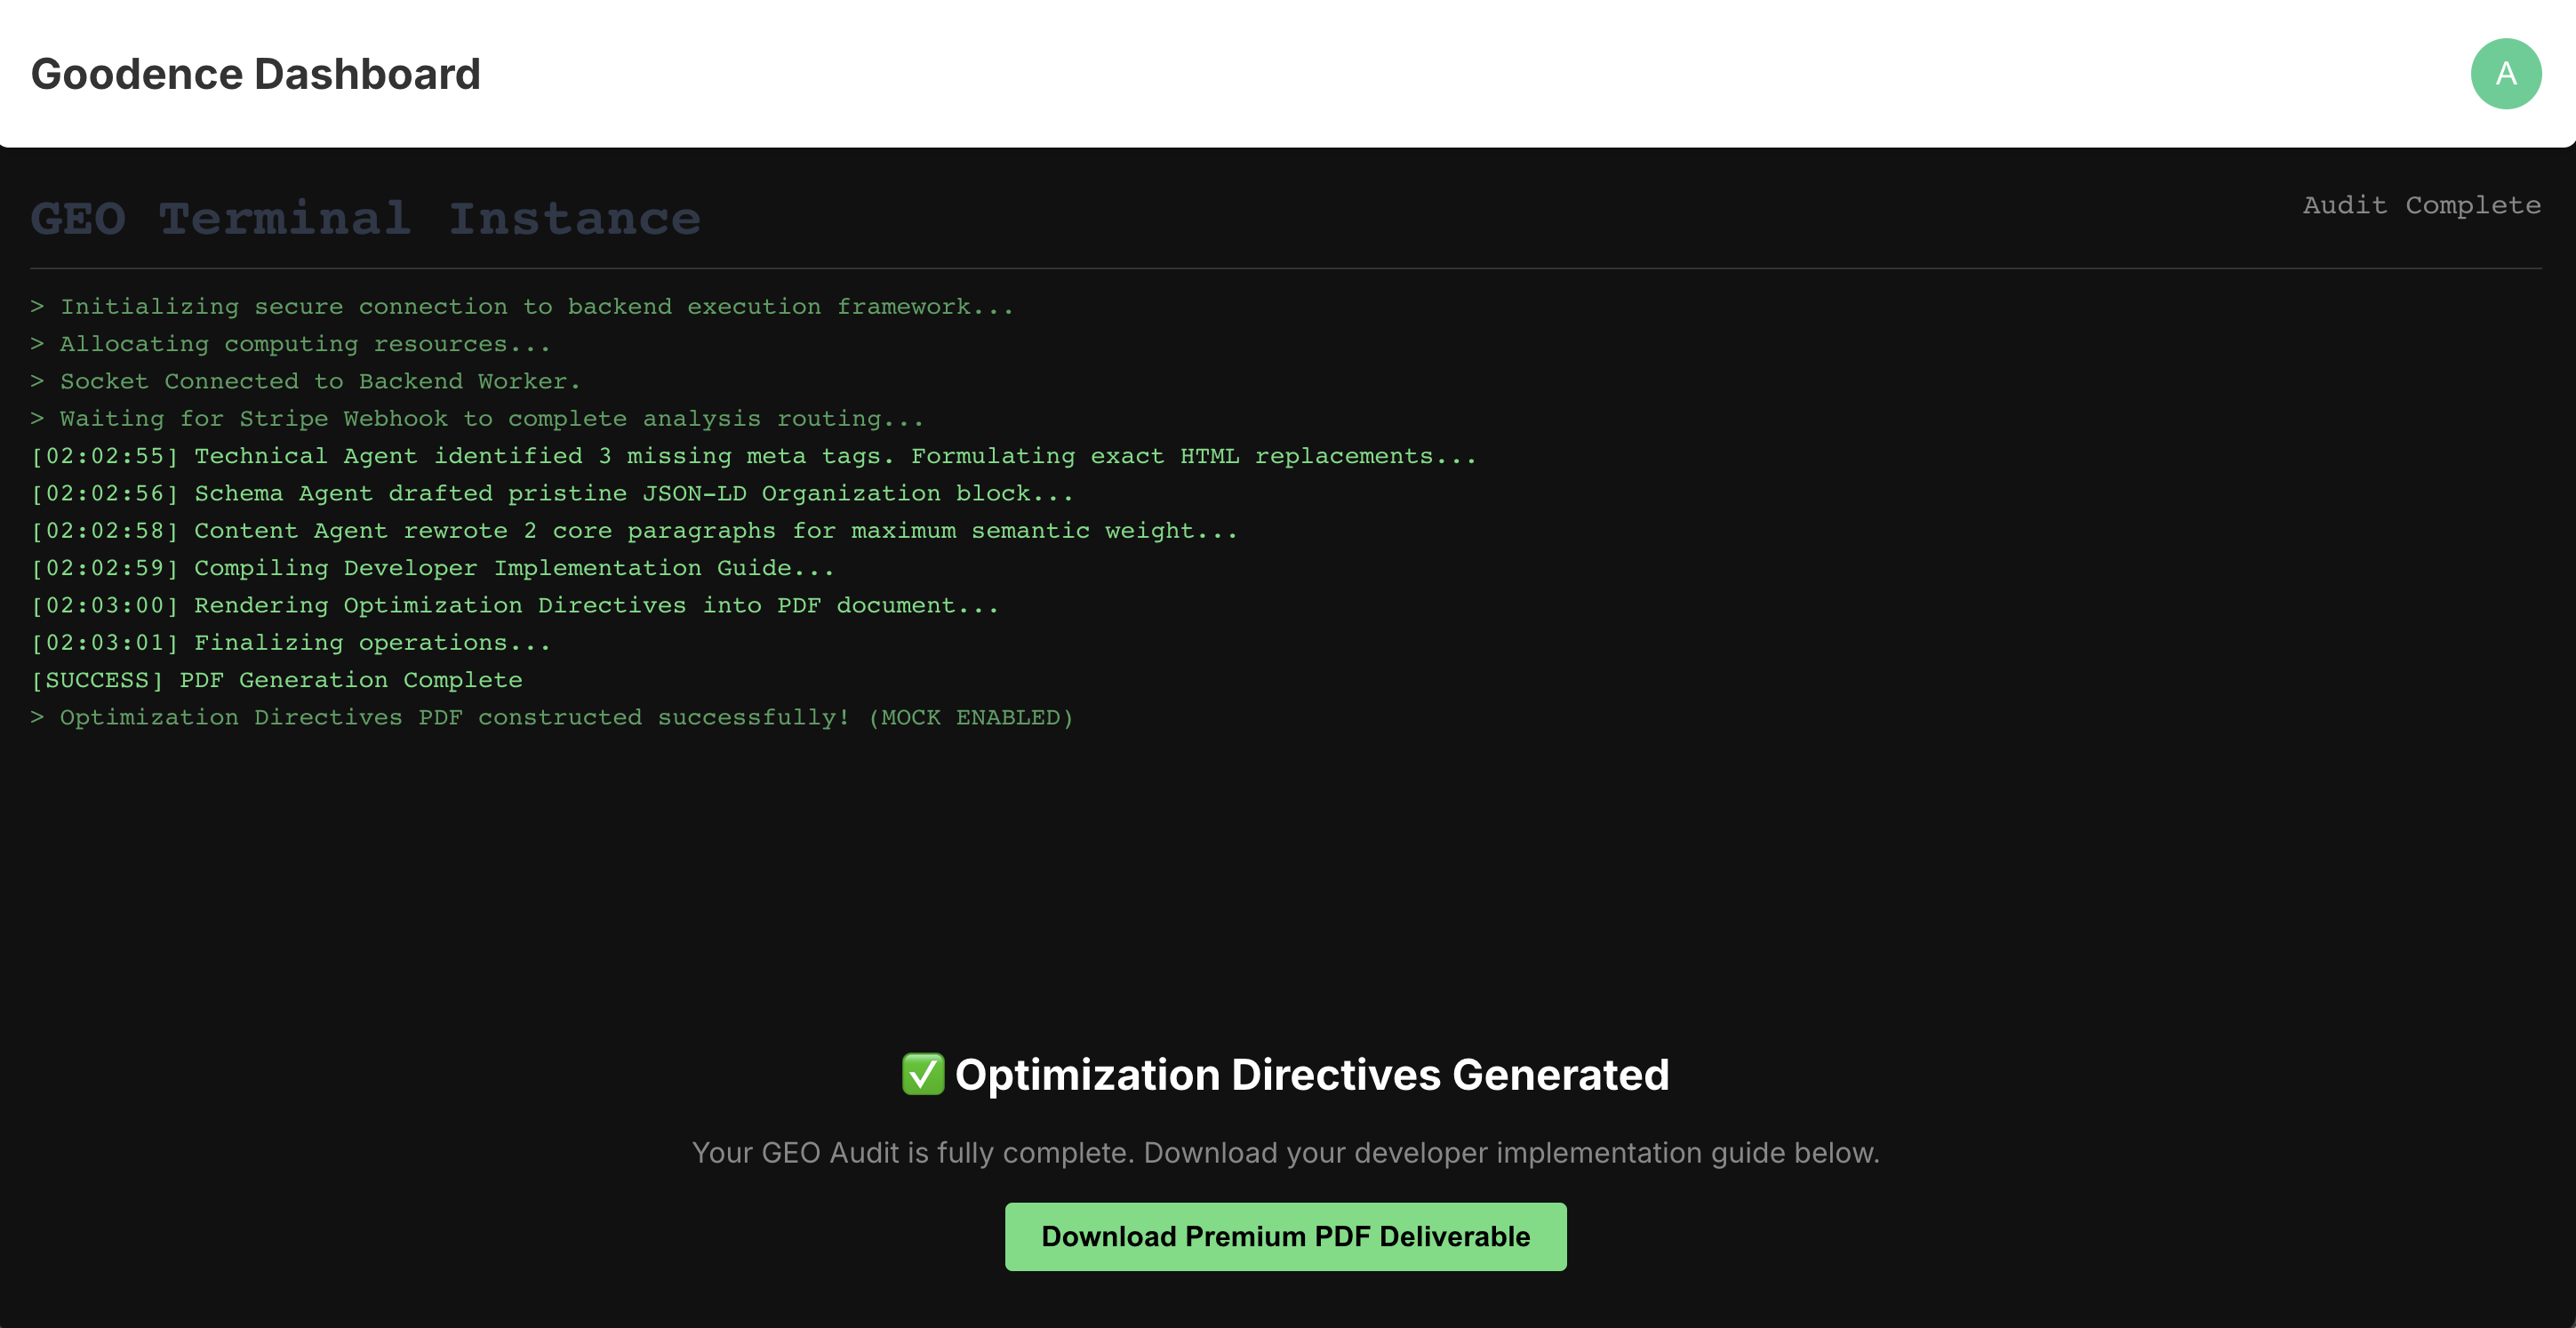
Task: Click the MOCK ENABLED final log line
Action: click(552, 717)
